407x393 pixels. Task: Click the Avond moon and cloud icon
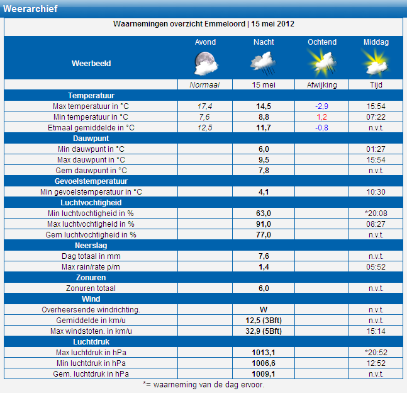[x=206, y=64]
